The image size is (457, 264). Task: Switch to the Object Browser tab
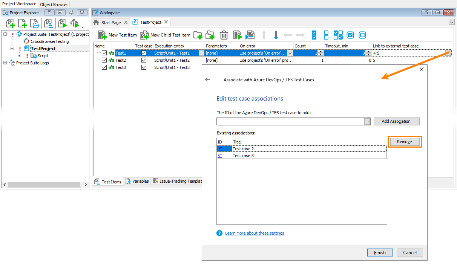[54, 4]
